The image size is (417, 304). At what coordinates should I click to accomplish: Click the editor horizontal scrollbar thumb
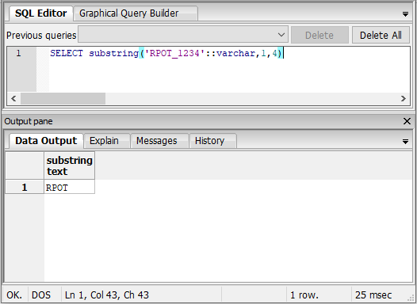tap(63, 98)
